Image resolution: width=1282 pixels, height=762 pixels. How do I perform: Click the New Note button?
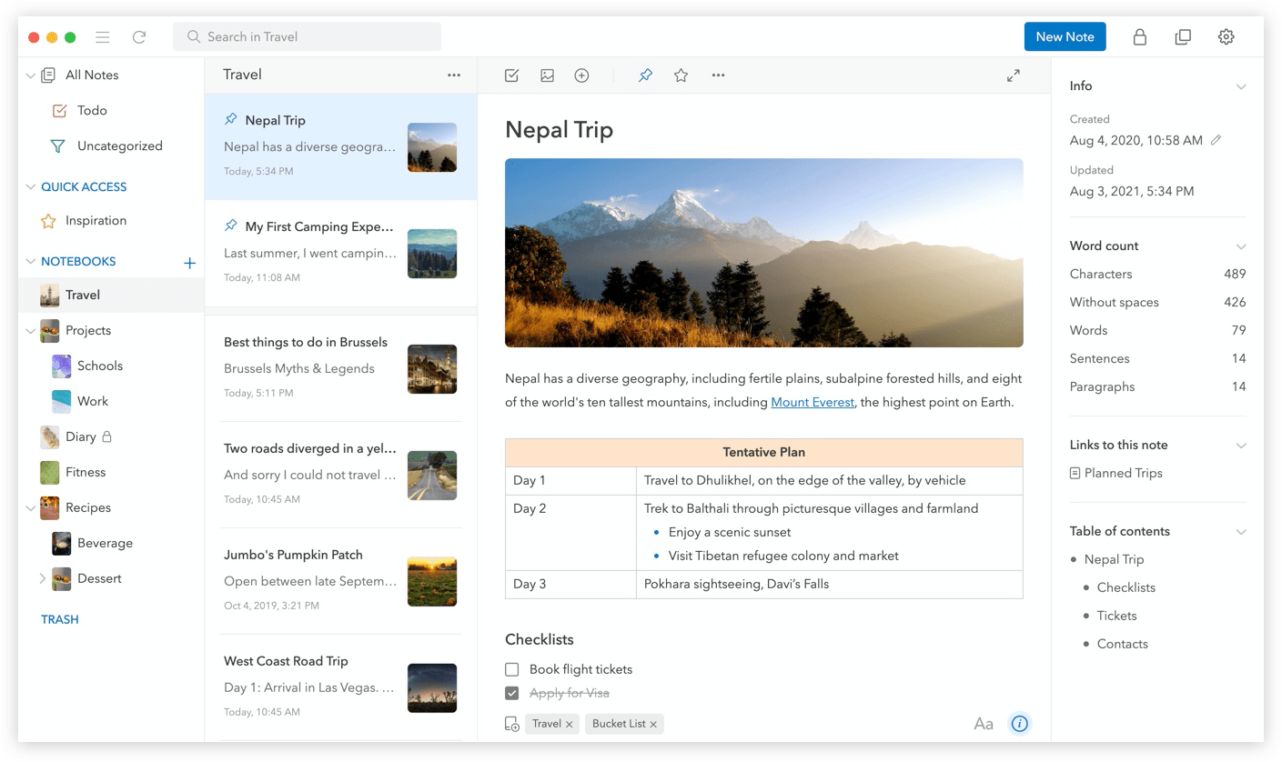[x=1065, y=36]
